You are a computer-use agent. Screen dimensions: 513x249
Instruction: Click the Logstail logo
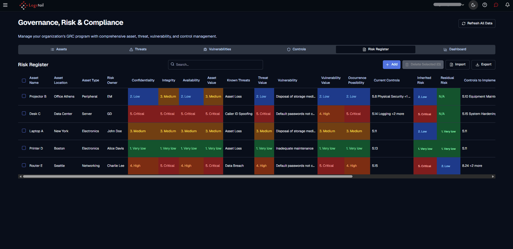(31, 5)
